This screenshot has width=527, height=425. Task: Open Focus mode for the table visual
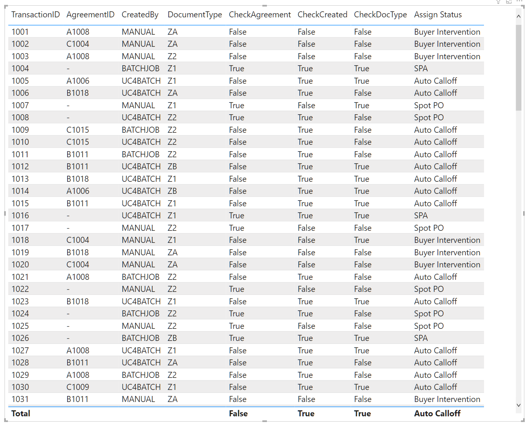tap(509, 2)
